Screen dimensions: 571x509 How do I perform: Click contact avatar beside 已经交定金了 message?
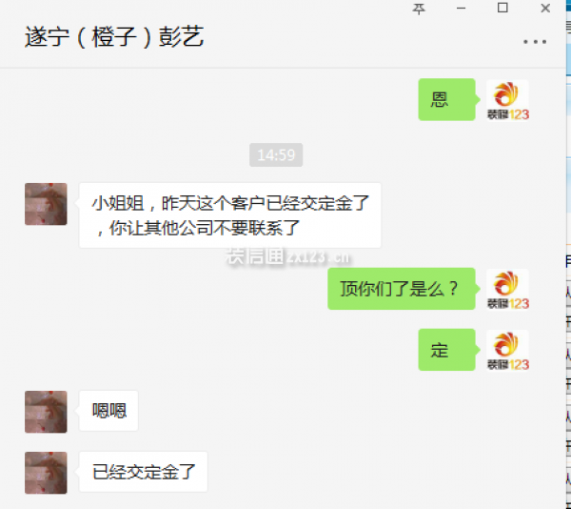click(x=46, y=473)
